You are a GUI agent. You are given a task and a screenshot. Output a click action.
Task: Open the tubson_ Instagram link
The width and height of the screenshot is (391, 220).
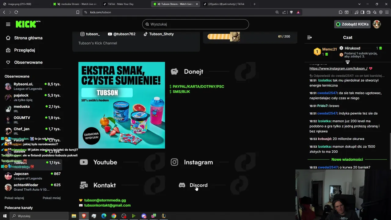[x=90, y=34]
